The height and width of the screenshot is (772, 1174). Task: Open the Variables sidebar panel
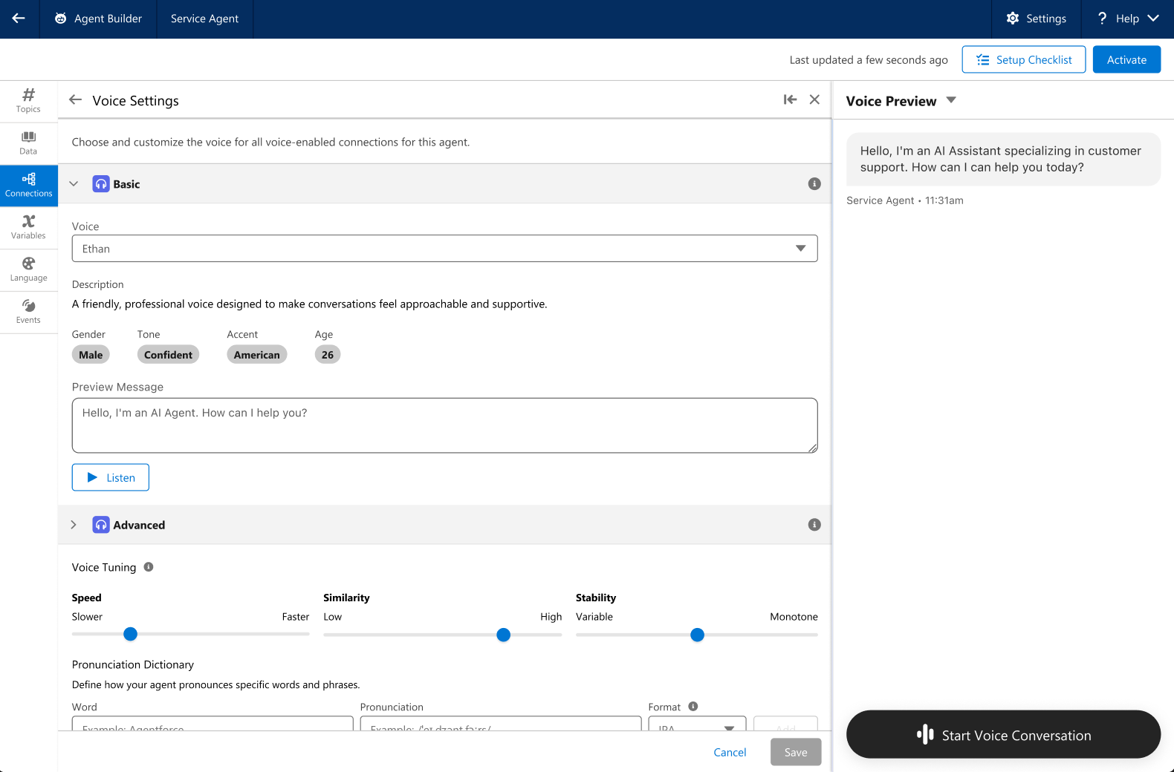(x=28, y=227)
